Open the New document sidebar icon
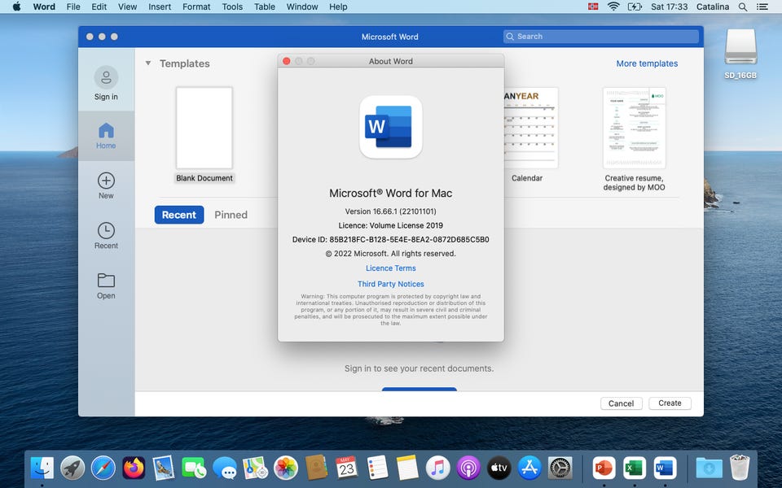The height and width of the screenshot is (488, 782). click(106, 181)
